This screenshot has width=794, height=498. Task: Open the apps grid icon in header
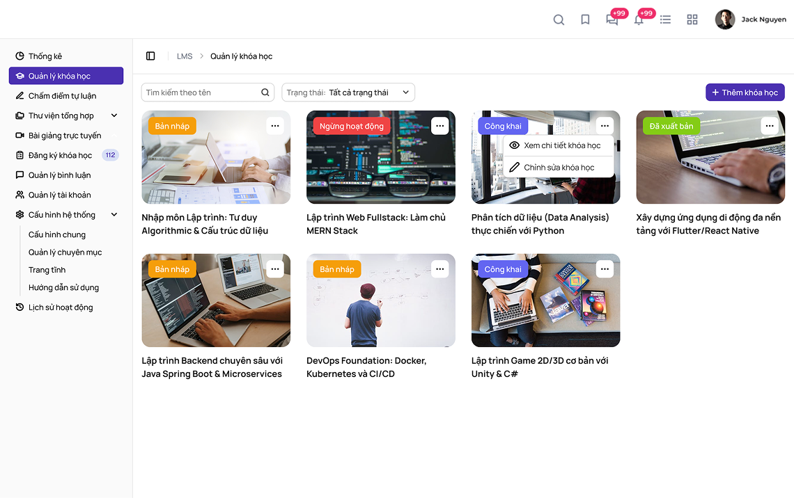(x=692, y=19)
